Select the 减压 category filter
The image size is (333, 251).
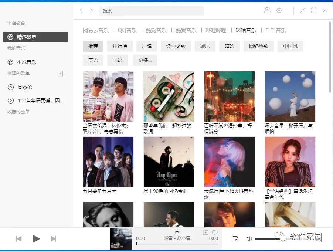[205, 46]
